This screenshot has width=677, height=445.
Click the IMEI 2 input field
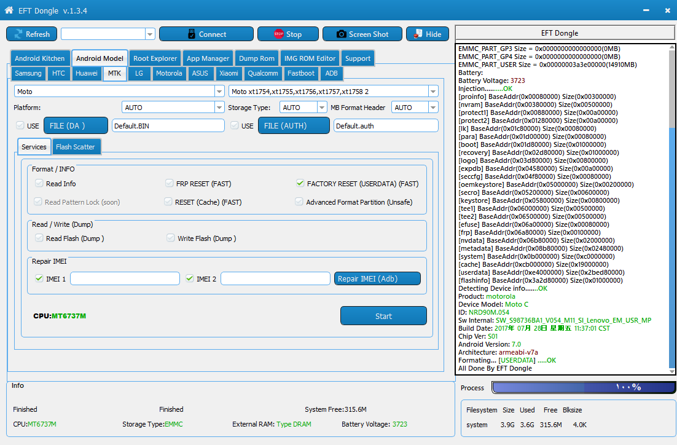click(x=275, y=278)
